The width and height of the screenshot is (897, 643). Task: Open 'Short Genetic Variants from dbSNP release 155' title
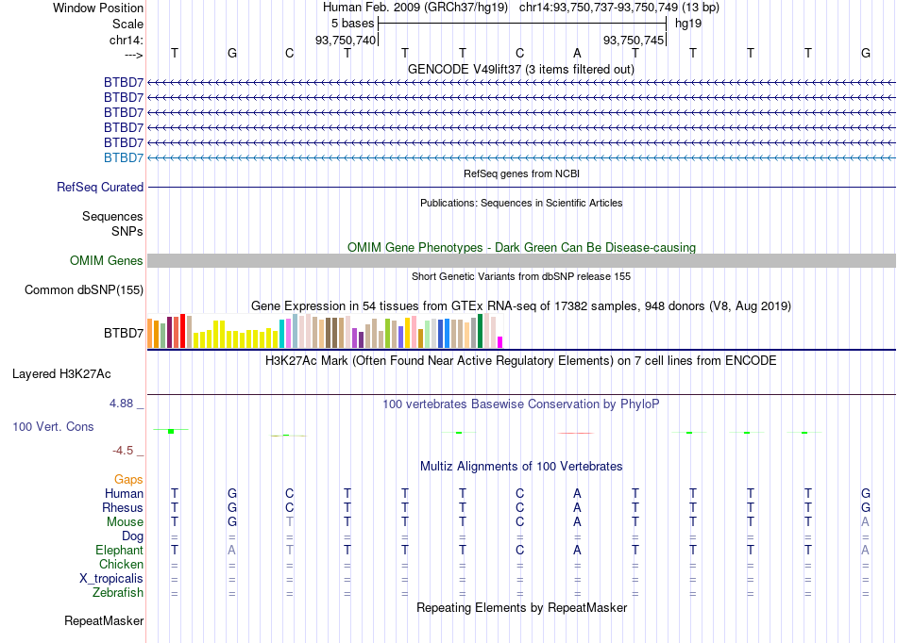[521, 276]
